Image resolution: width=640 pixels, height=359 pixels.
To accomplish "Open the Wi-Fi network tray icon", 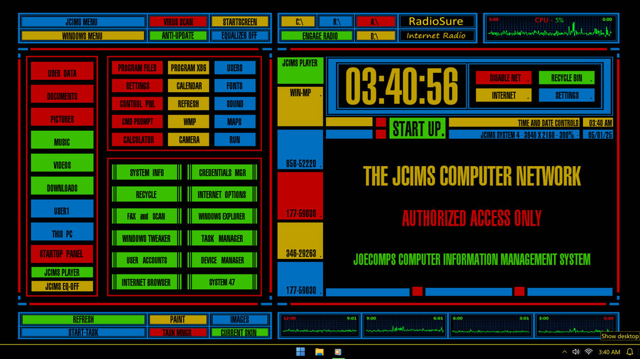I will (588, 351).
